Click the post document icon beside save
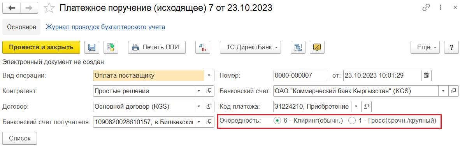Viewport: 460px width, 149px height. (111, 47)
